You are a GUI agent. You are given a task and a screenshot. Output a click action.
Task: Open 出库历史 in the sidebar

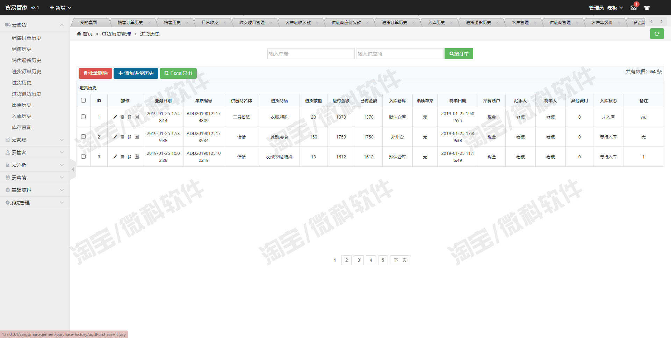click(22, 105)
